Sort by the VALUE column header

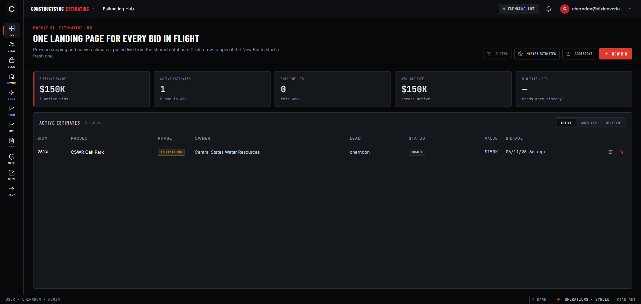[x=491, y=138]
